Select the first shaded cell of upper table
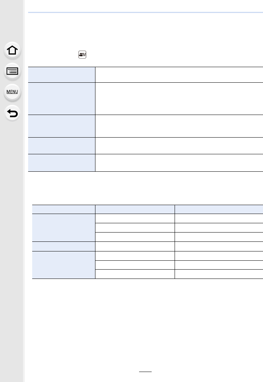The image size is (263, 382). tap(61, 75)
